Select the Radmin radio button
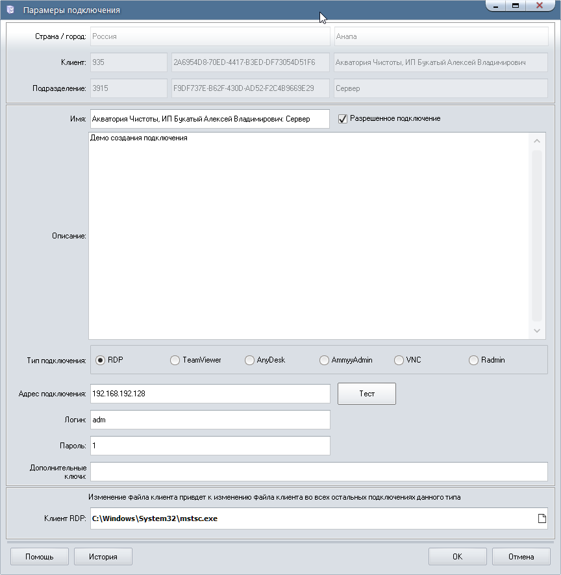Viewport: 561px width, 575px height. (x=473, y=360)
